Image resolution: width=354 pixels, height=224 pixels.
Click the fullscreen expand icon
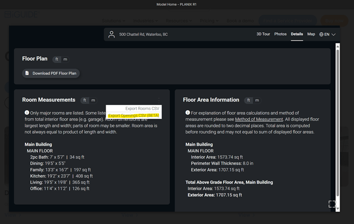(332, 204)
